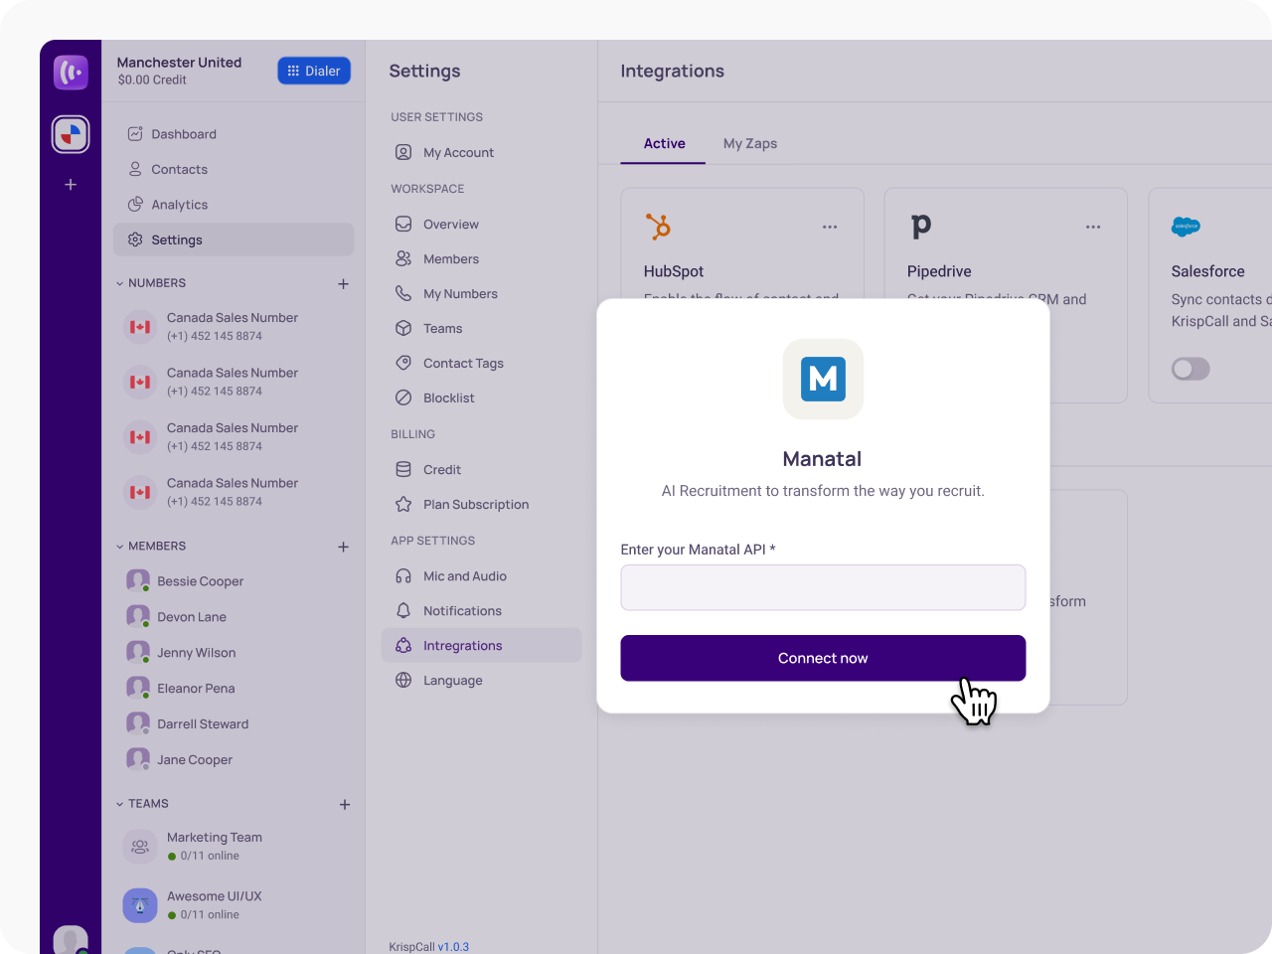Viewport: 1272px width, 954px height.
Task: Add a new member with plus icon
Action: [x=344, y=547]
